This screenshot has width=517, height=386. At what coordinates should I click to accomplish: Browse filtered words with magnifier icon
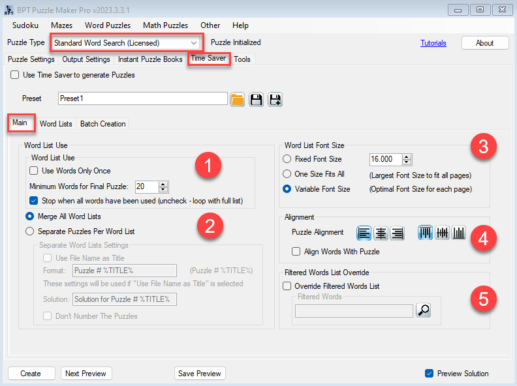(x=423, y=311)
